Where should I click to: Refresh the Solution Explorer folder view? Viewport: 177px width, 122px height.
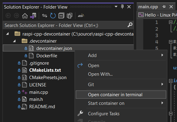click(53, 16)
